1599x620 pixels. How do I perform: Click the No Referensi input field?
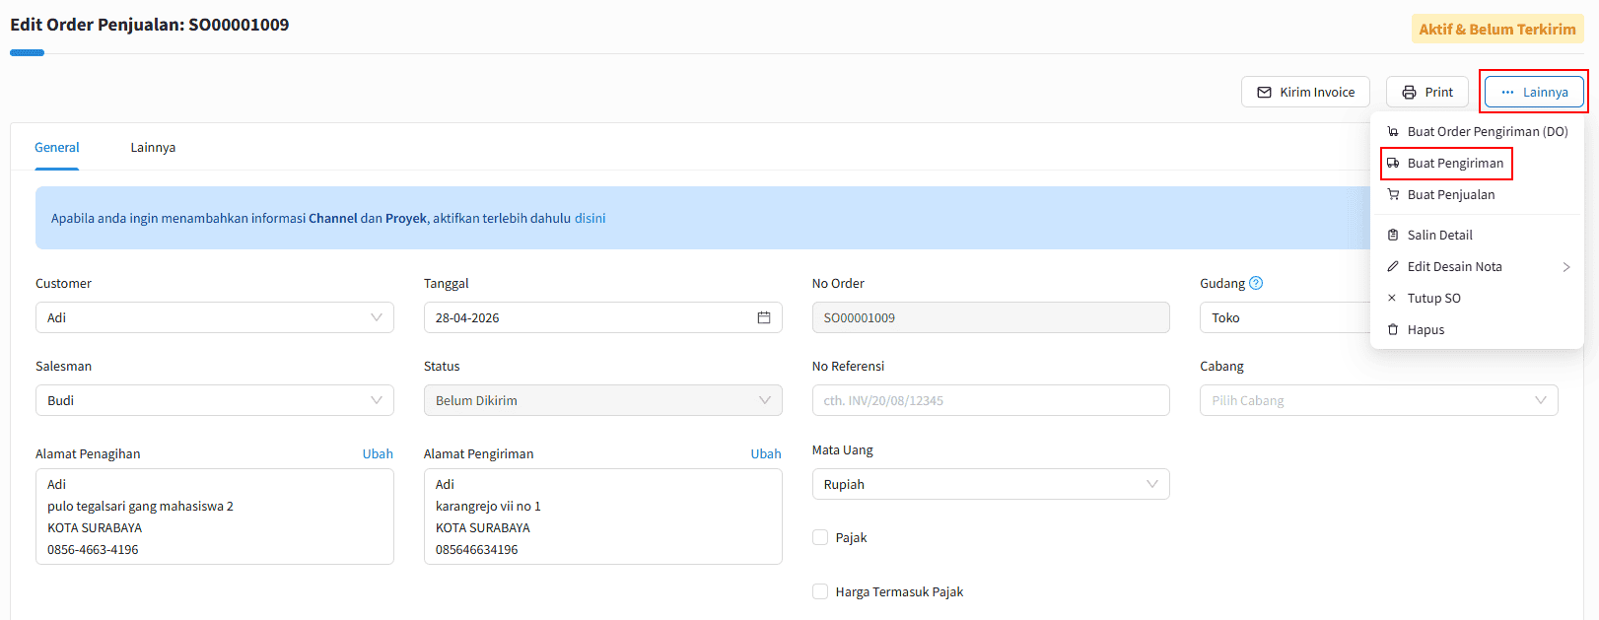click(x=990, y=400)
